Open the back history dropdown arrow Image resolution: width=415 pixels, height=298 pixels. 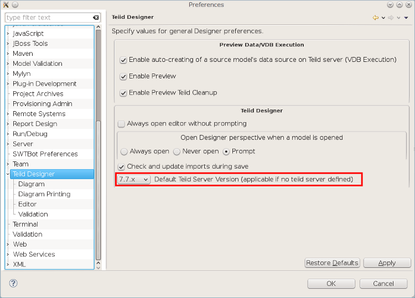(x=383, y=18)
